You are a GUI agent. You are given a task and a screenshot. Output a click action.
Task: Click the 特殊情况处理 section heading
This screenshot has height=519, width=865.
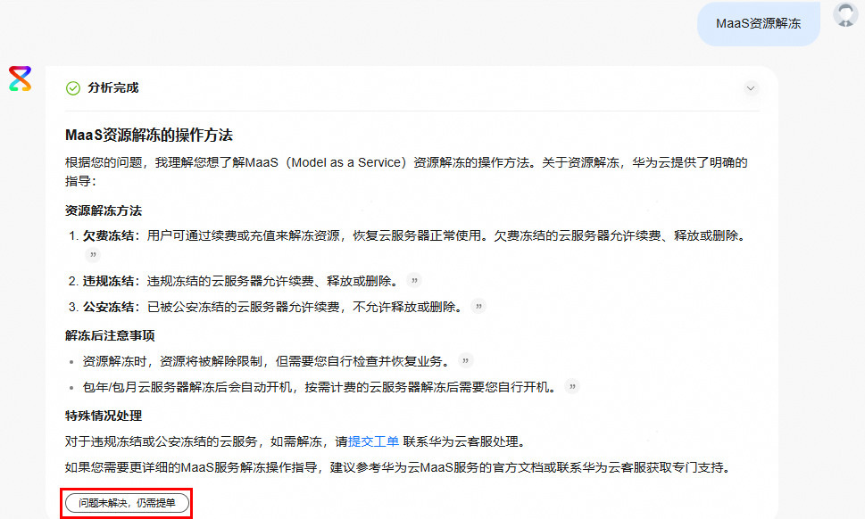104,416
